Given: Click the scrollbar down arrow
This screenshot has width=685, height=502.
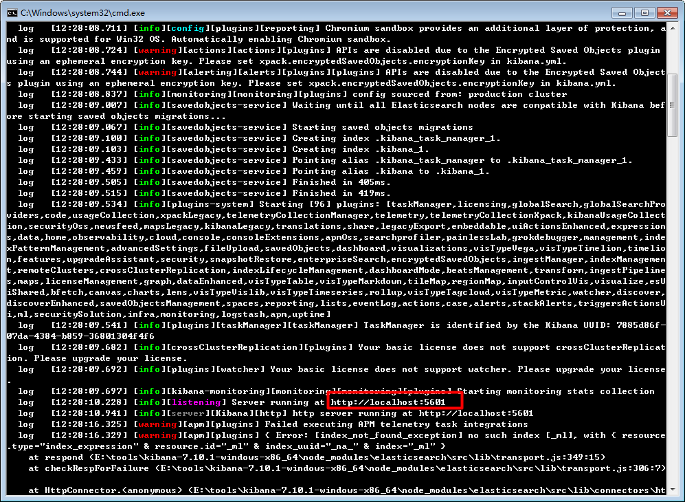Looking at the screenshot, I should point(673,490).
